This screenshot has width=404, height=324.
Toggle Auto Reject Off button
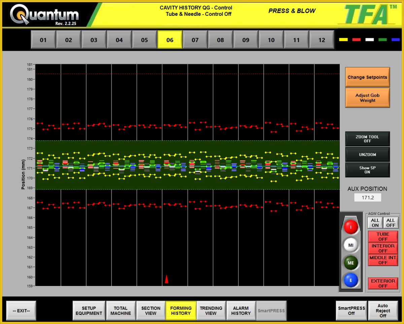click(383, 311)
